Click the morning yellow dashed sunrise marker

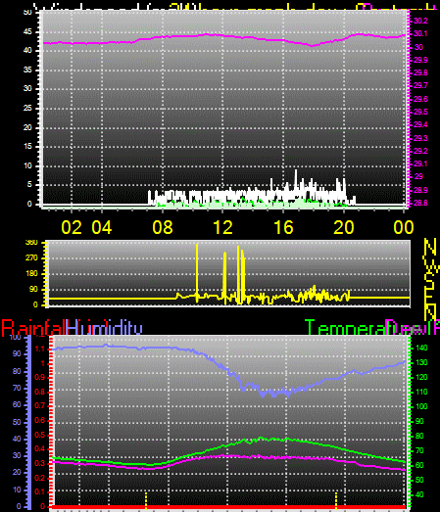(x=146, y=500)
